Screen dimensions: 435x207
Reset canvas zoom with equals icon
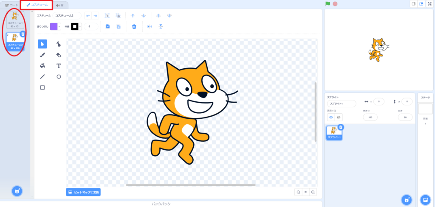pos(305,192)
